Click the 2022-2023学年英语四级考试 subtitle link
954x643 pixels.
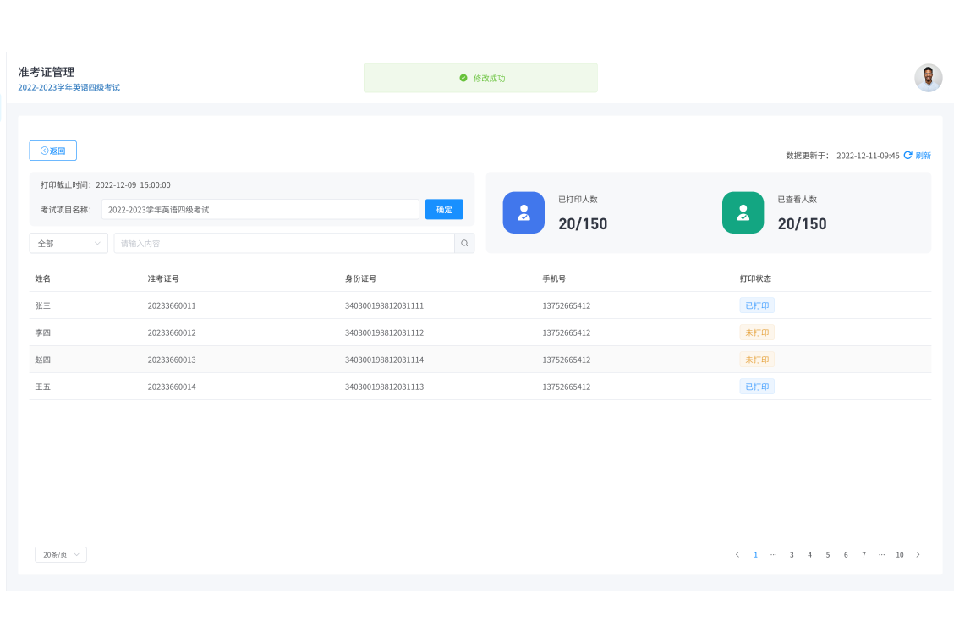(x=69, y=87)
